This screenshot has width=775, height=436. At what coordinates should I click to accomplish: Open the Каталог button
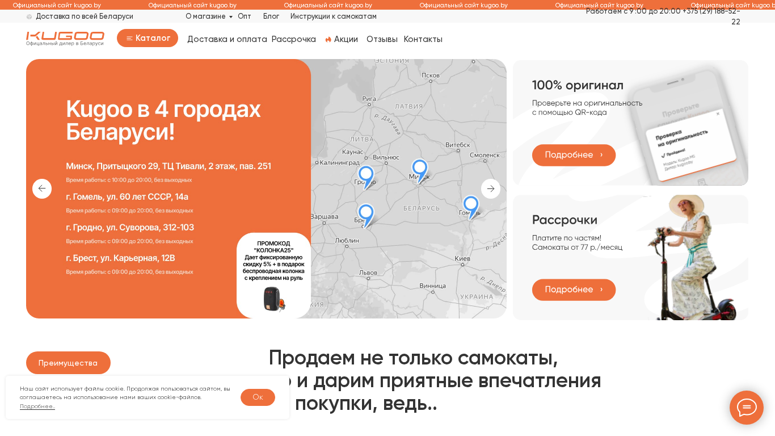click(148, 38)
